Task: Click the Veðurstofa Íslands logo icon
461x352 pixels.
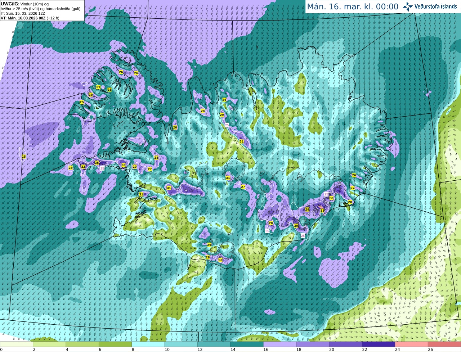Action: coord(408,6)
